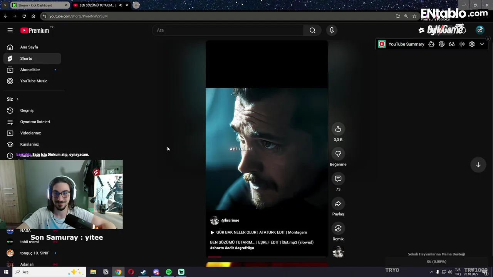Image resolution: width=493 pixels, height=277 pixels.
Task: Open Steam from taskbar
Action: coord(143,272)
